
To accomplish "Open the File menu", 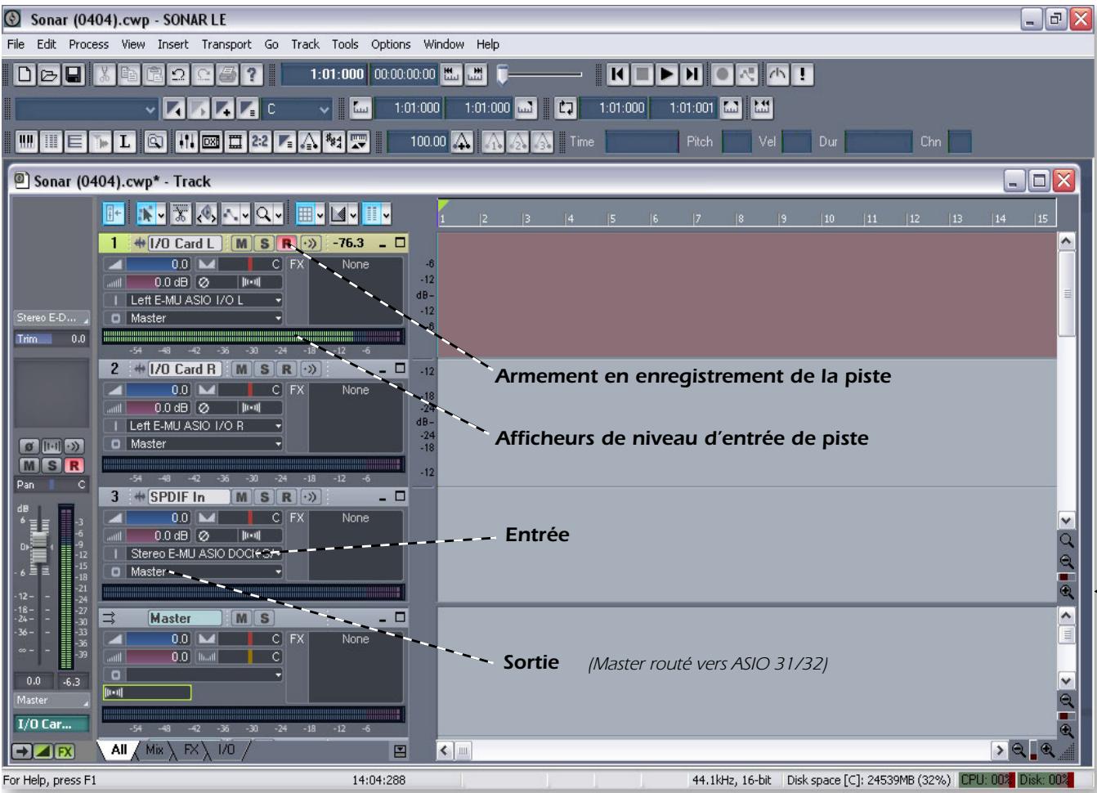I will (x=16, y=44).
